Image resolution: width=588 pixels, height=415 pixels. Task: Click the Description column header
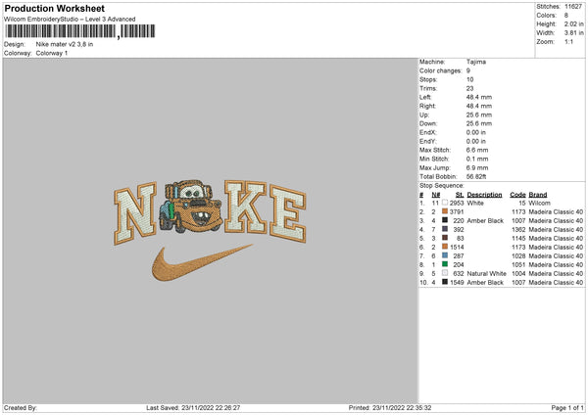point(484,195)
